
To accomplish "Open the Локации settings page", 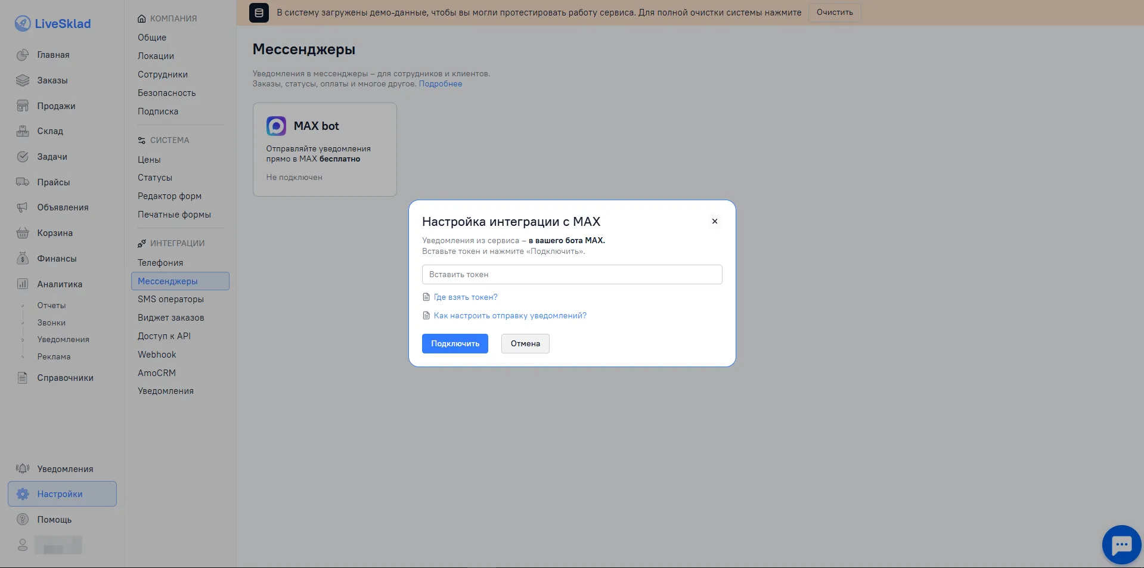I will [x=156, y=56].
